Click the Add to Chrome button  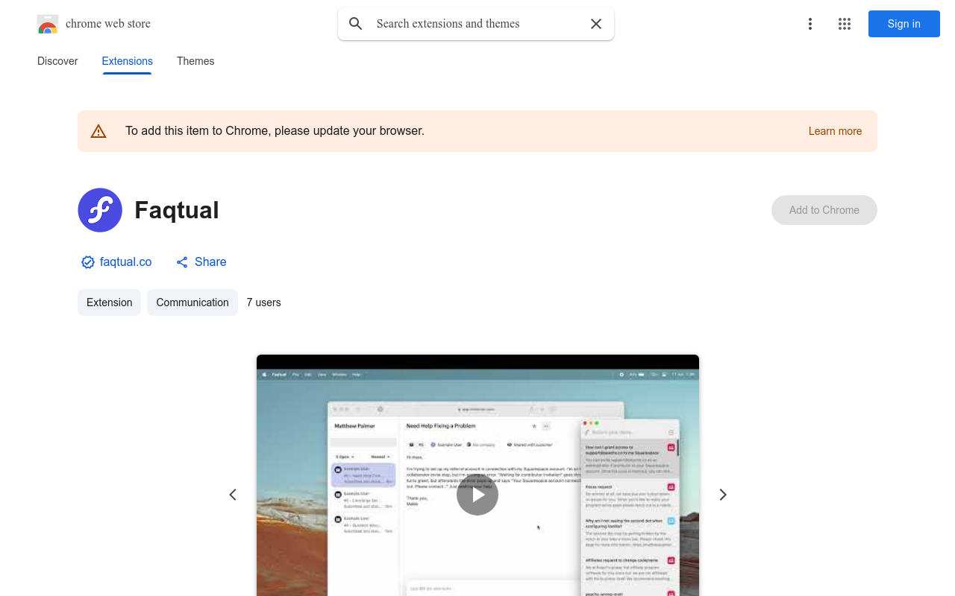(x=824, y=210)
